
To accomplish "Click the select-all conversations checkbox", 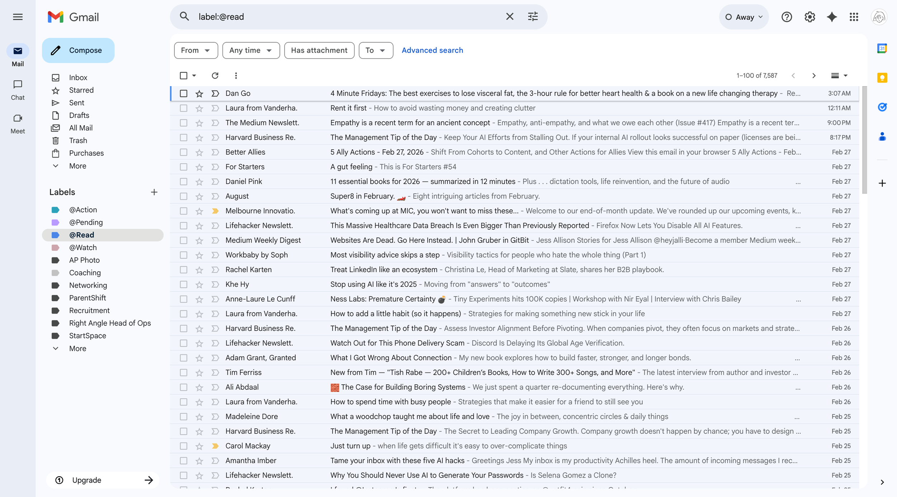I will click(x=183, y=75).
